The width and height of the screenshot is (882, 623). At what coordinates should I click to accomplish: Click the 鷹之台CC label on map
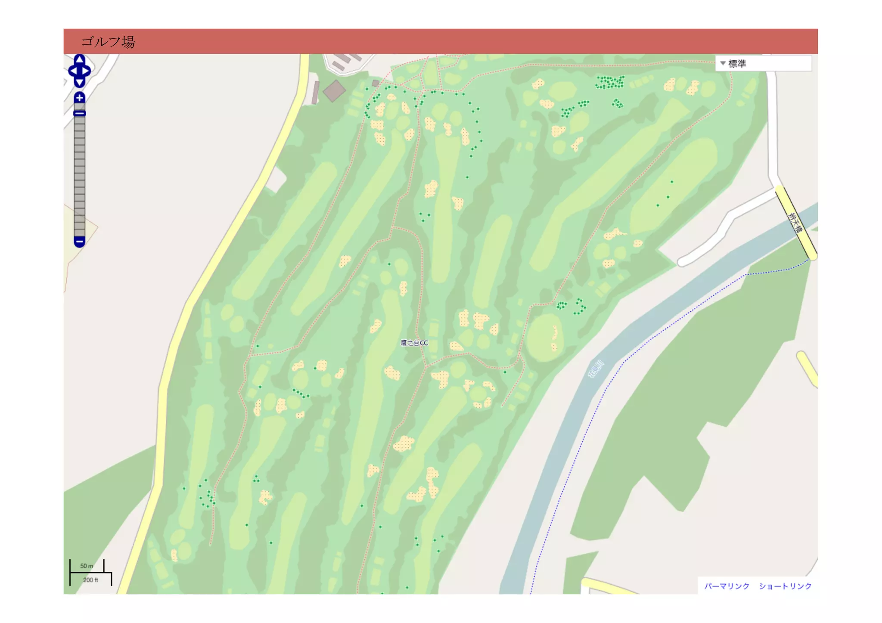[x=414, y=343]
